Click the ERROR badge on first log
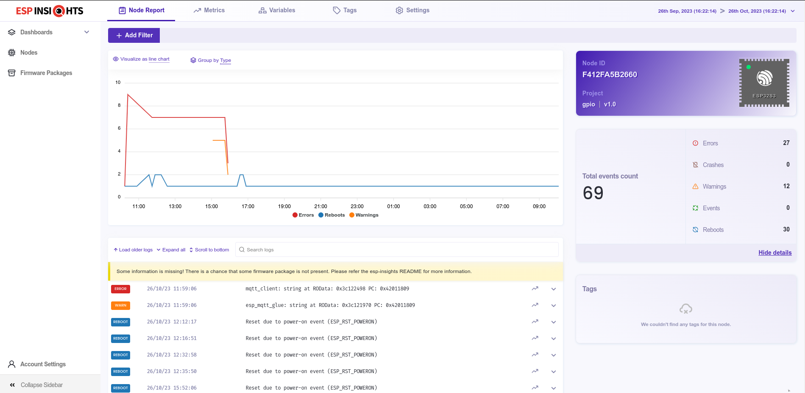 [x=120, y=289]
